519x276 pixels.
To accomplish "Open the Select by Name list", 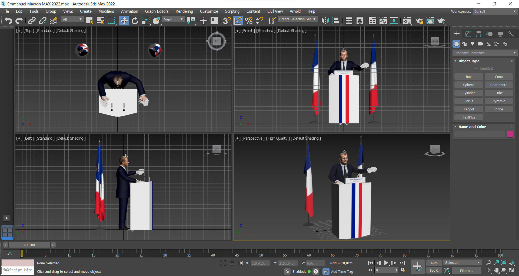I will pos(100,21).
